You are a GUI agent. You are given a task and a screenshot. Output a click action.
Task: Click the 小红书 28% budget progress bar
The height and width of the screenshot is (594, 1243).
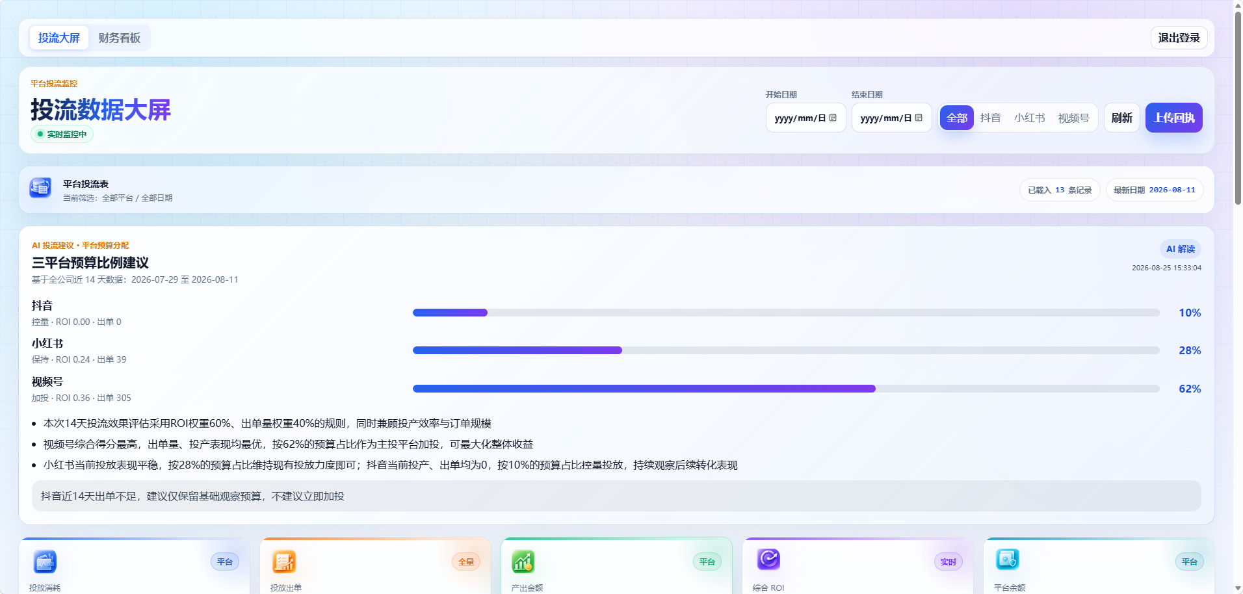[x=786, y=350]
